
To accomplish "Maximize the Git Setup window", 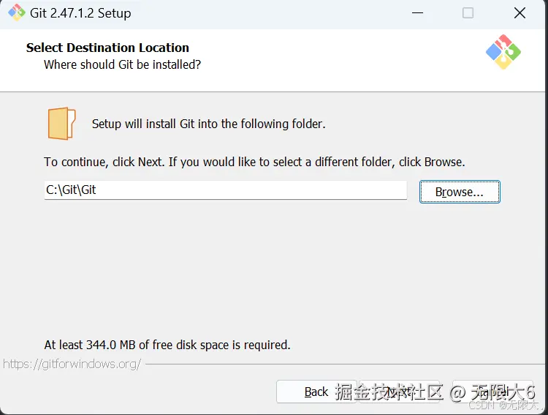I will tap(468, 13).
